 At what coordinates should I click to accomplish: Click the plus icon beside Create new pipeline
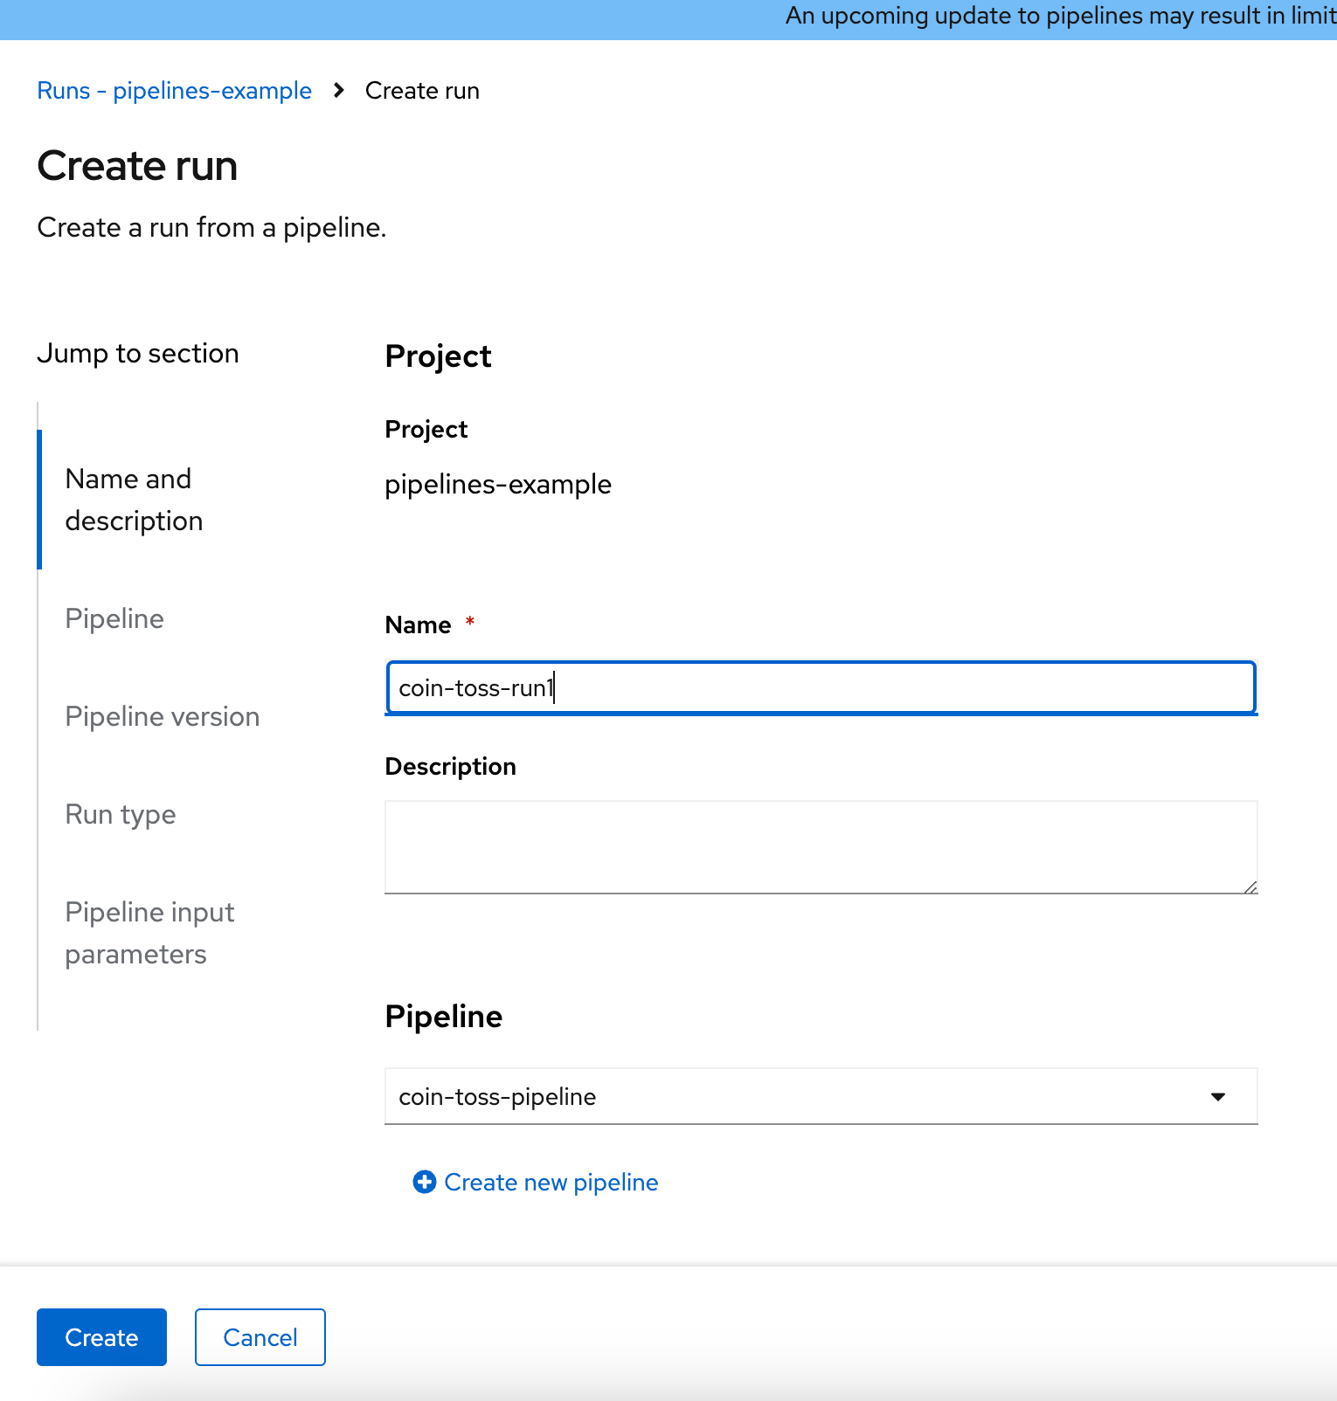(x=425, y=1182)
